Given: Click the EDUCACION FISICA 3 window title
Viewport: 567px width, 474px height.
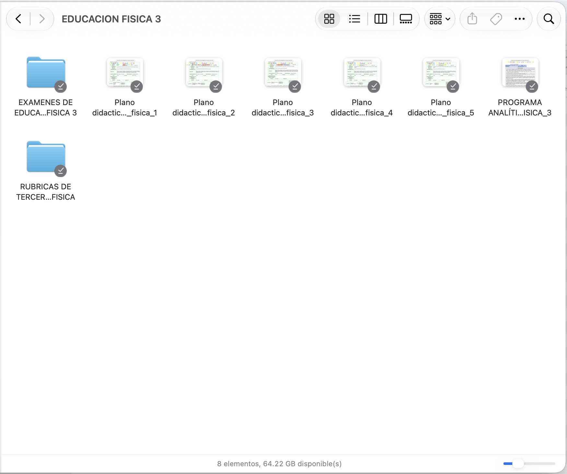Looking at the screenshot, I should [x=111, y=19].
